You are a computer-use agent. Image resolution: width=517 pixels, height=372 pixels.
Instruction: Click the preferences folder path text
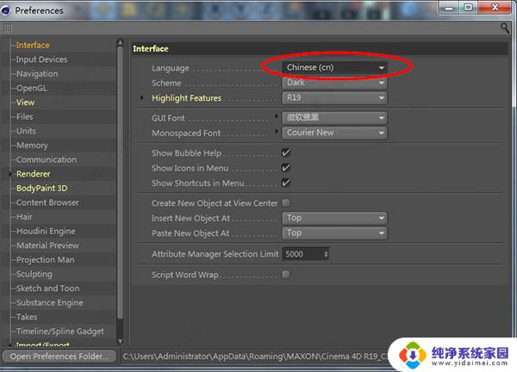click(254, 356)
